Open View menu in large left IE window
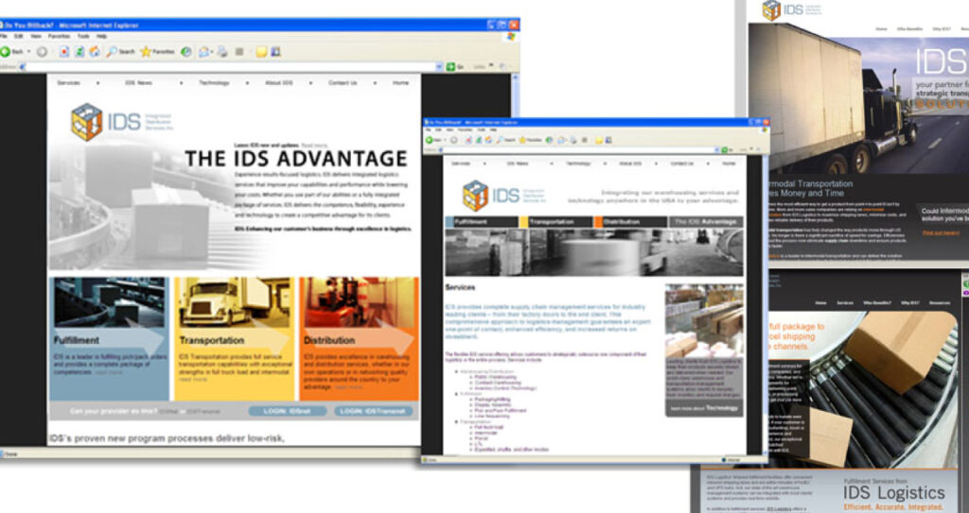Screen dimensions: 969x513 pyautogui.click(x=37, y=36)
